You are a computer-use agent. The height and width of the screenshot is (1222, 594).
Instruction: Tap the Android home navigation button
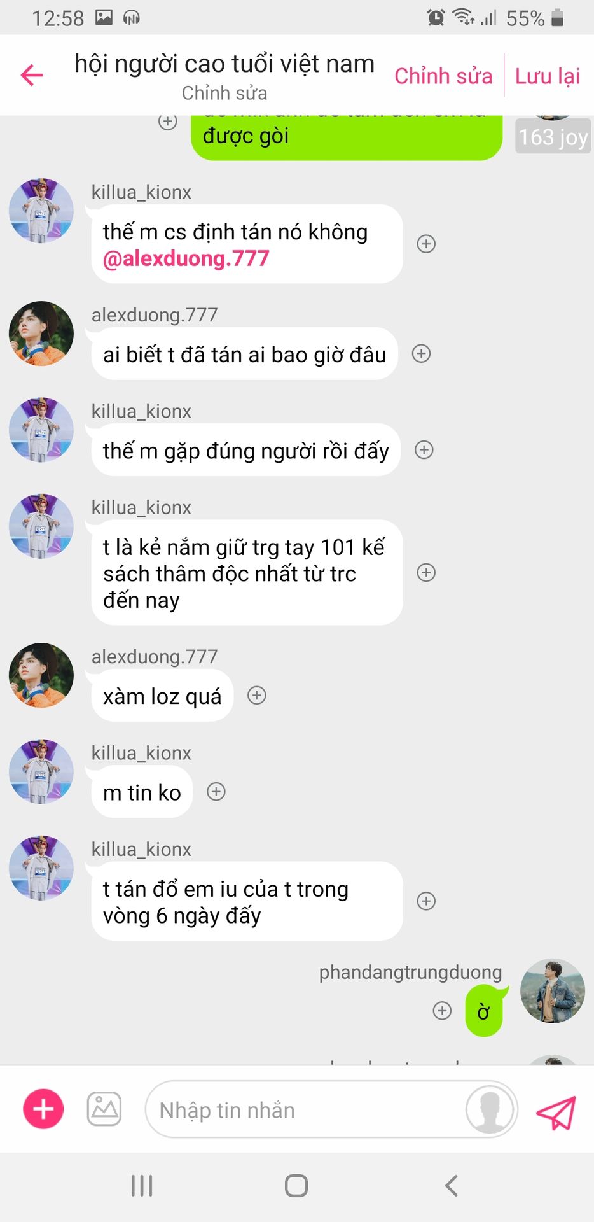[296, 1186]
